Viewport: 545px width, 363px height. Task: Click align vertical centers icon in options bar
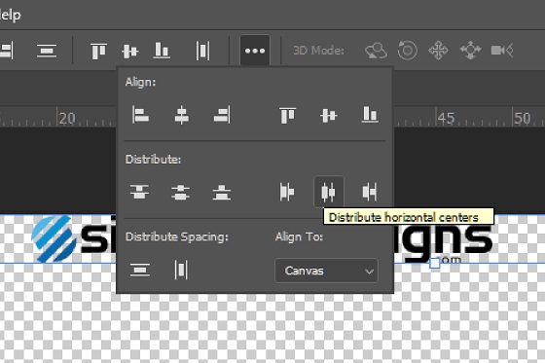tap(130, 51)
